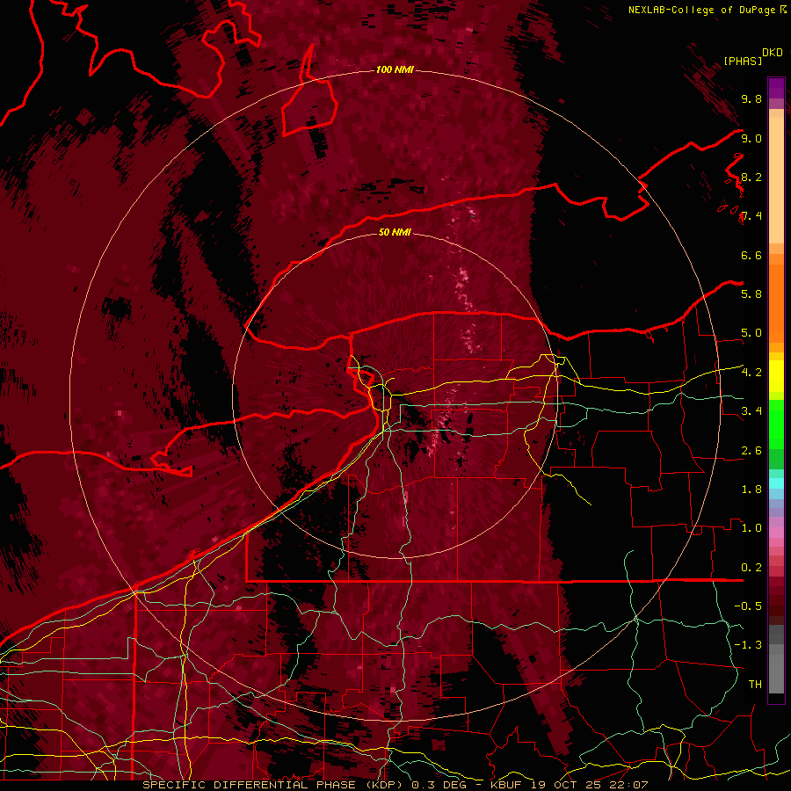Click the 9.8 value on the color scale

click(x=751, y=98)
